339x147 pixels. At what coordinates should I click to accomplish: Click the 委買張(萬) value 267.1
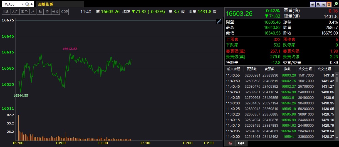[275, 51]
